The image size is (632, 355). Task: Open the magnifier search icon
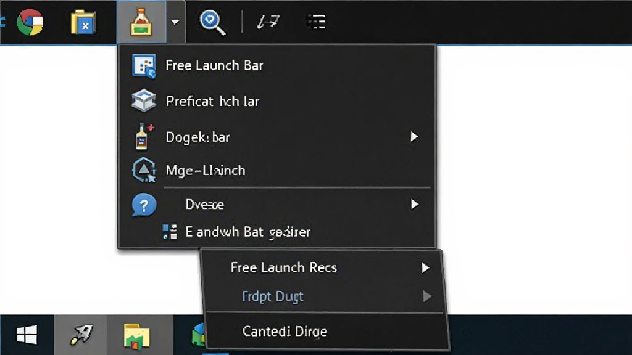click(x=212, y=23)
